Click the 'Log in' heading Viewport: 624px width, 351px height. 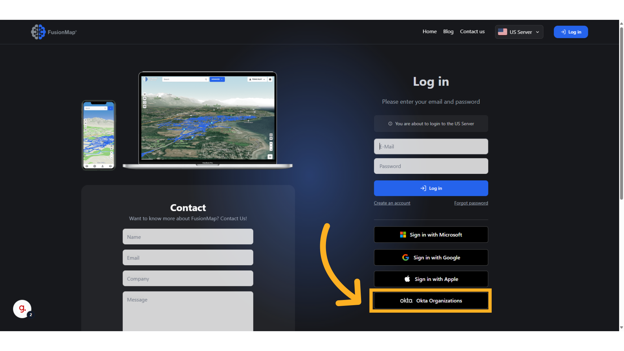click(431, 82)
